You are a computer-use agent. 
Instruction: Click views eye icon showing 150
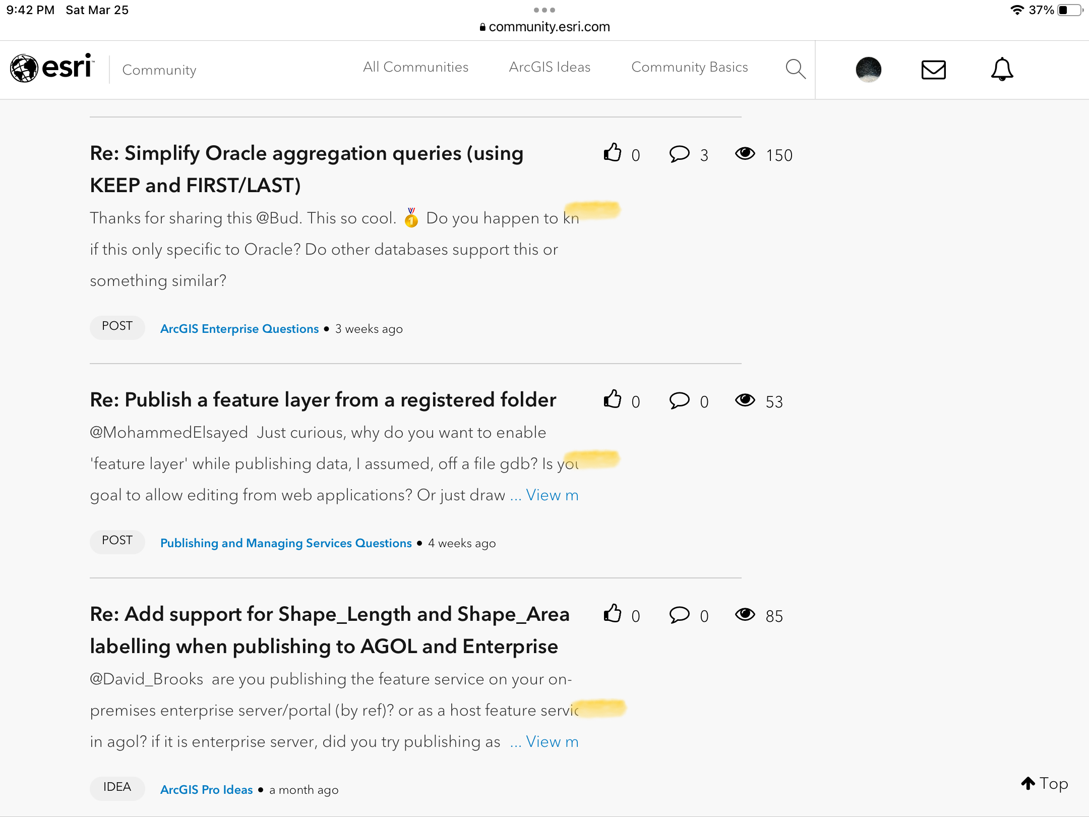click(745, 153)
